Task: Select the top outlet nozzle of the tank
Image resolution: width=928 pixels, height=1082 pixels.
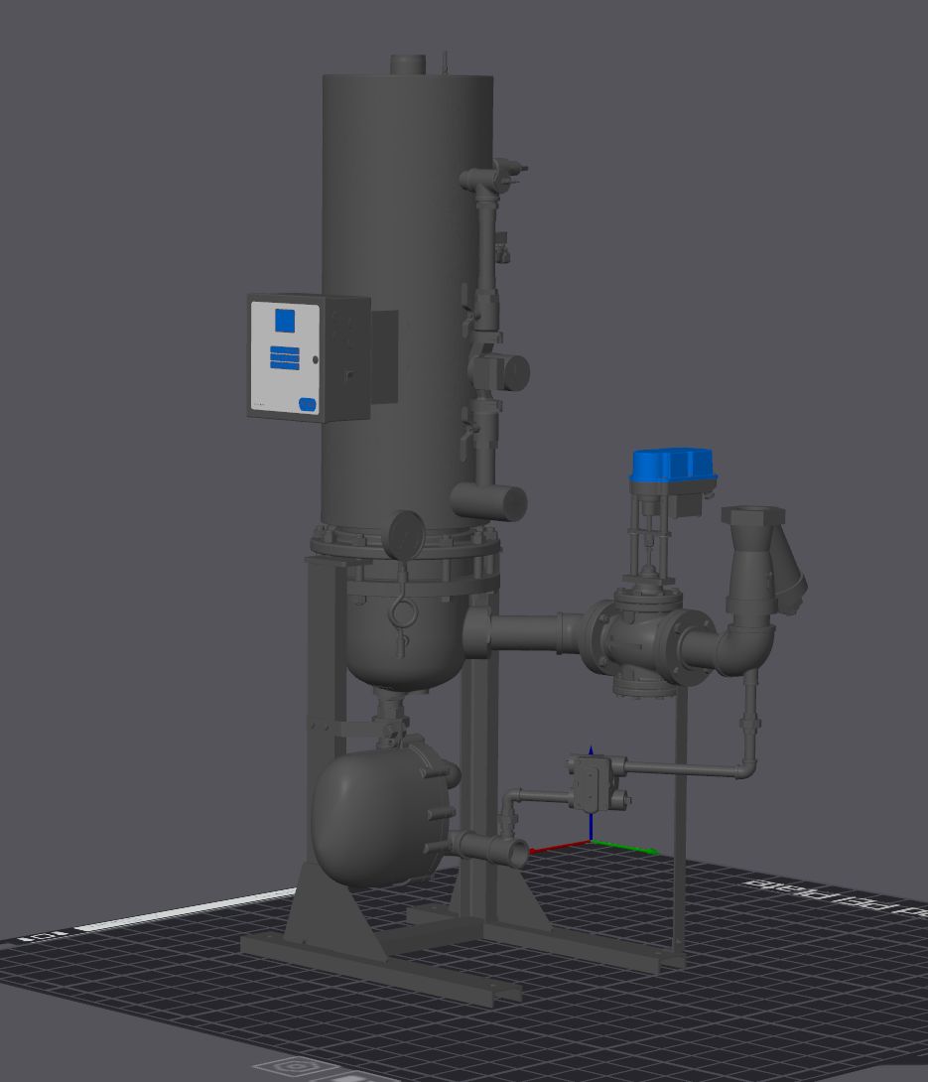Action: pyautogui.click(x=407, y=65)
